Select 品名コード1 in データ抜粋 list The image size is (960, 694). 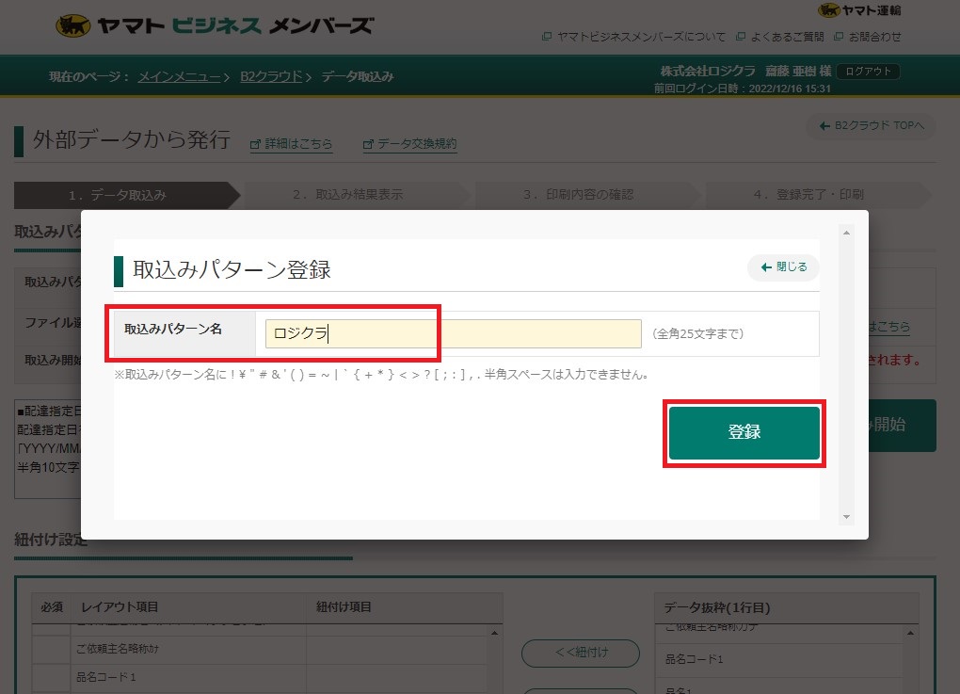point(778,659)
